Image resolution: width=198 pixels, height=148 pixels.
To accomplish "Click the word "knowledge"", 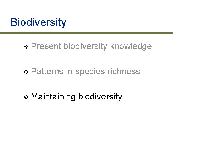I will point(131,47).
